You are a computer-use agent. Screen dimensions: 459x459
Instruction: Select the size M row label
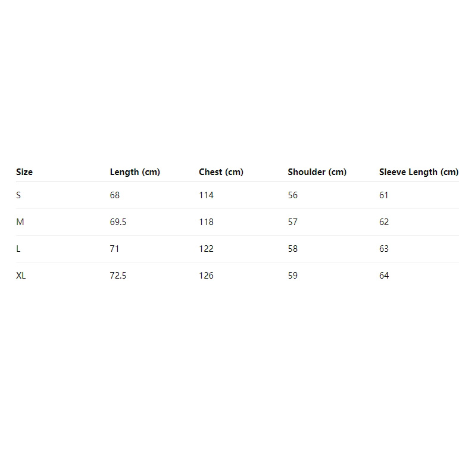20,222
